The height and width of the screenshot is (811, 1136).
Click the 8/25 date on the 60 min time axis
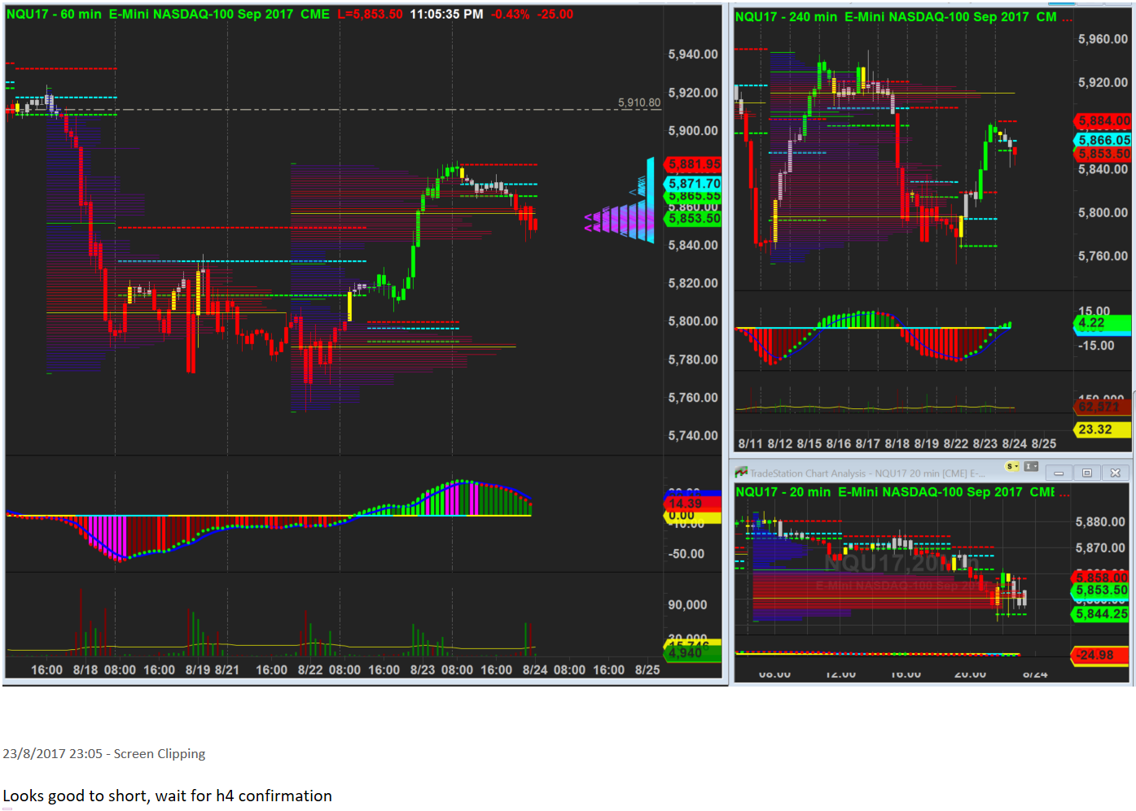click(x=647, y=670)
